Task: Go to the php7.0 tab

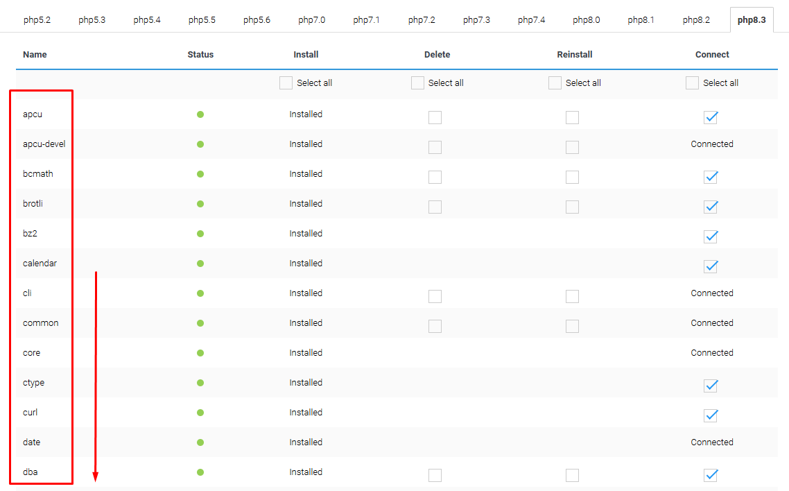Action: (311, 19)
